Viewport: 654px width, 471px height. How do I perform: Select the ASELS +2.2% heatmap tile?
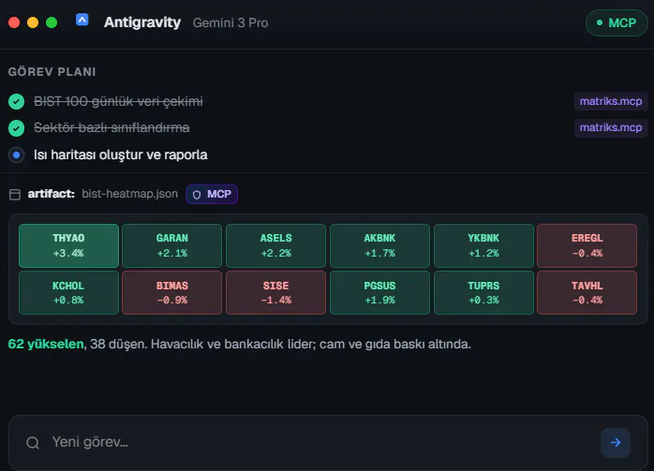276,245
